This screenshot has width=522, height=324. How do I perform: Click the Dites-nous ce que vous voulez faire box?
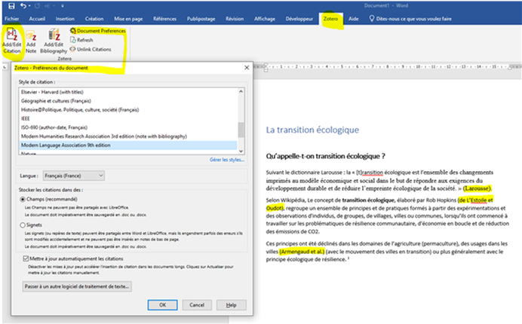click(x=414, y=19)
